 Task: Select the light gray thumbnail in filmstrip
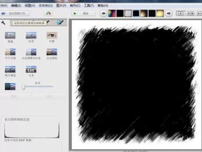click(128, 14)
